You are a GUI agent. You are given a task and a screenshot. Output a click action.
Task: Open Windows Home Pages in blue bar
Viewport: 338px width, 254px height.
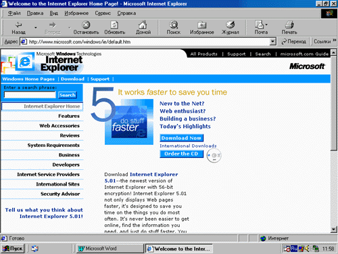click(28, 79)
